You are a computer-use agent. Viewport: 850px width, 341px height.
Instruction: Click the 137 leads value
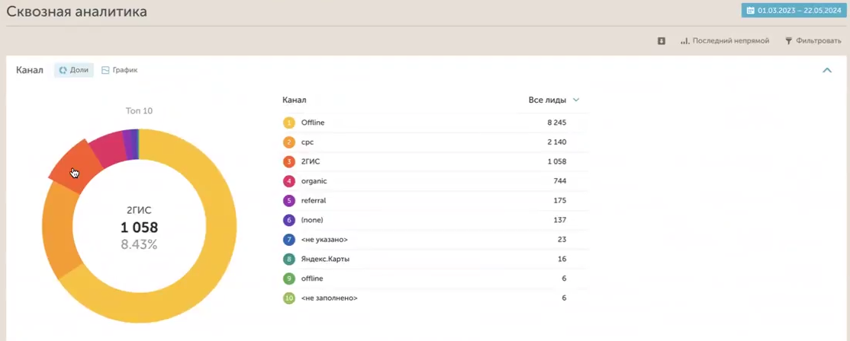560,220
